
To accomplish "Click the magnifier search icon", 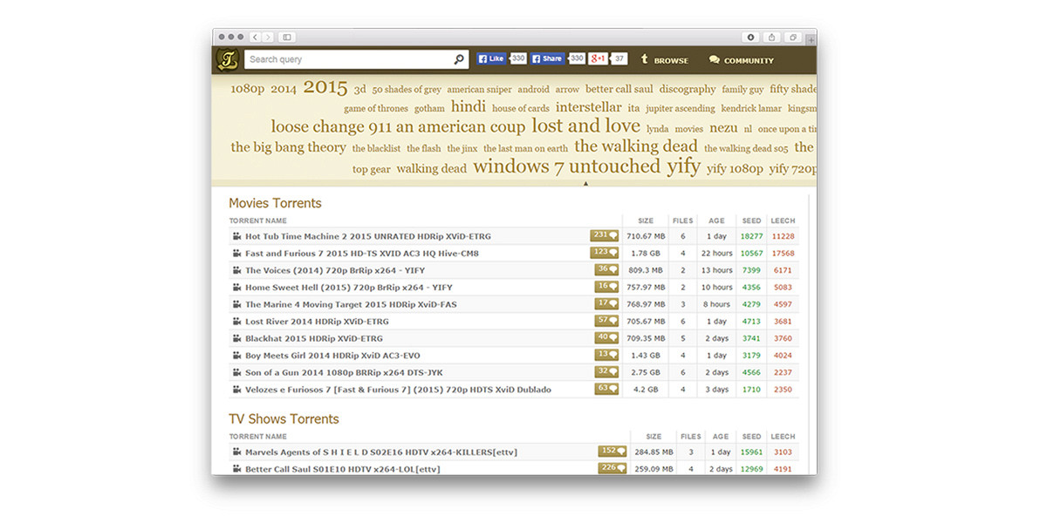I will point(460,59).
